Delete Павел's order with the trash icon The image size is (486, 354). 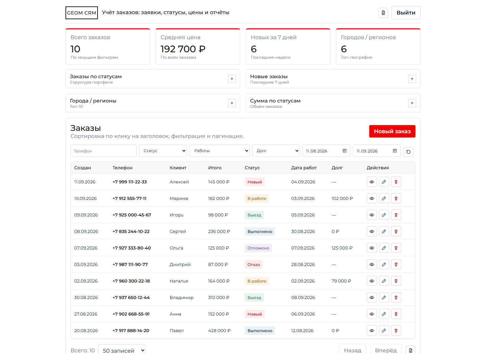pyautogui.click(x=396, y=330)
